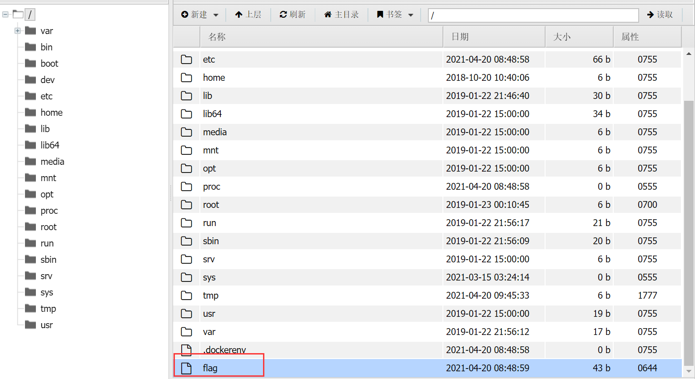Select lib folder icon in tree

(x=30, y=128)
